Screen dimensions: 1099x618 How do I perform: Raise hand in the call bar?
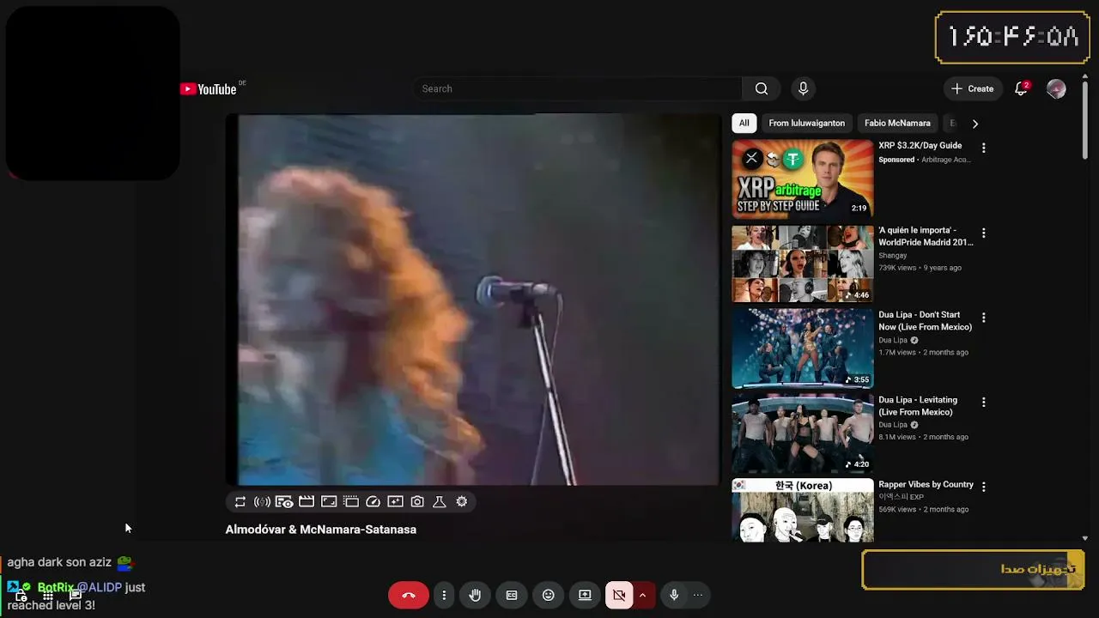click(x=475, y=595)
